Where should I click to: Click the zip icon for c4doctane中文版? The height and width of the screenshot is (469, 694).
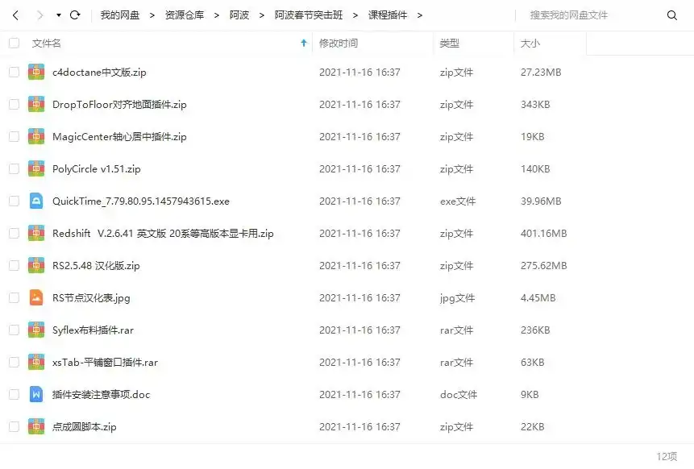pyautogui.click(x=36, y=72)
